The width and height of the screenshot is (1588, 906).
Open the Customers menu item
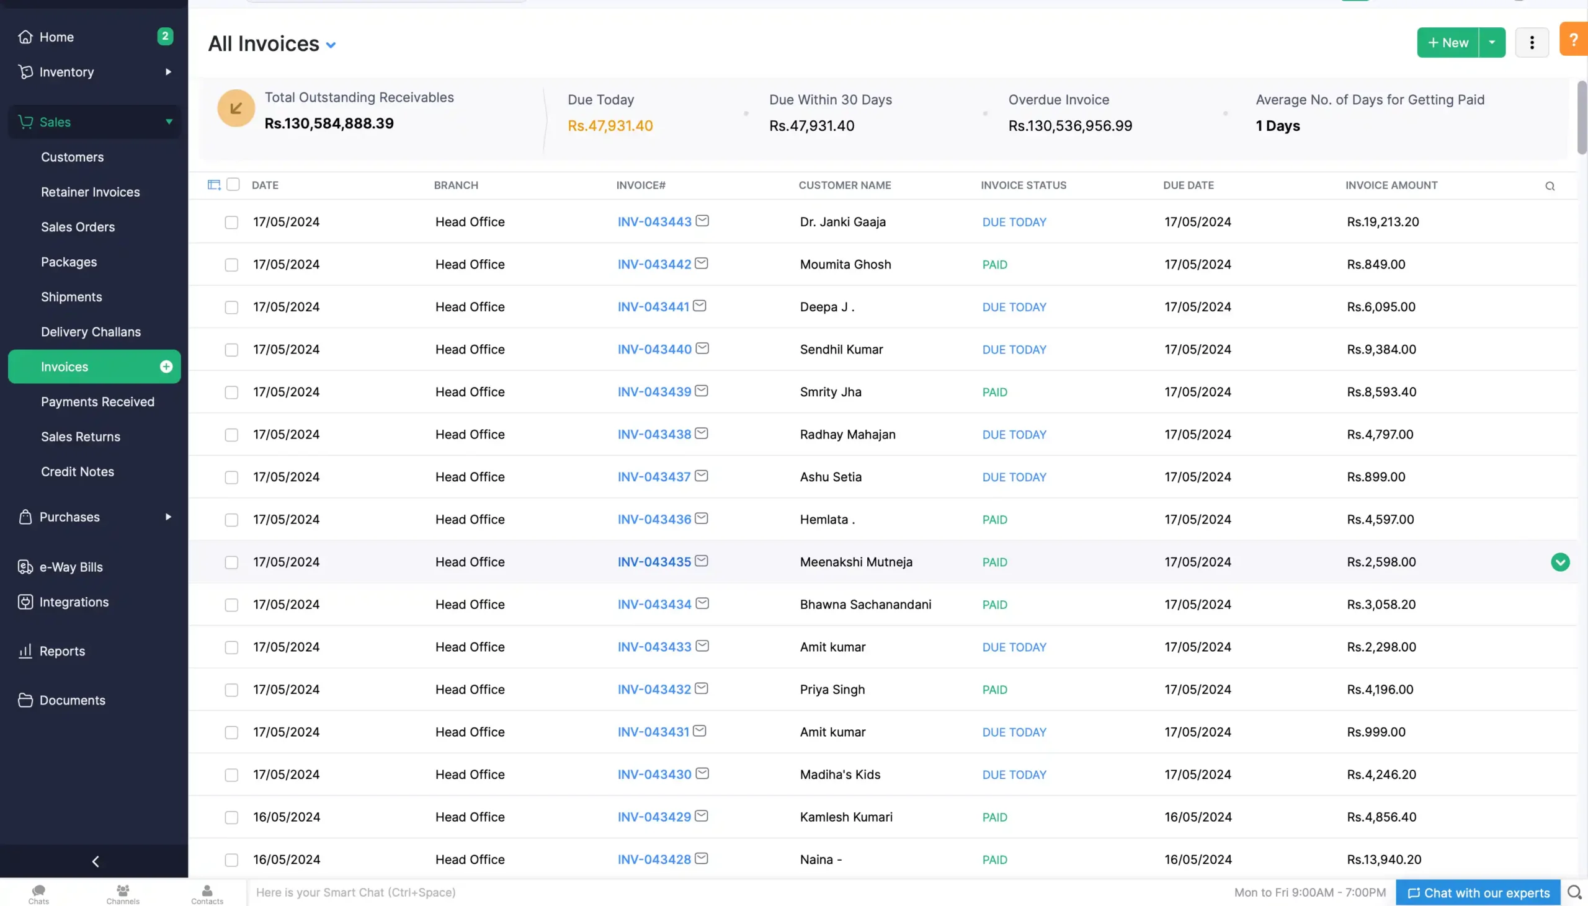[x=72, y=157]
